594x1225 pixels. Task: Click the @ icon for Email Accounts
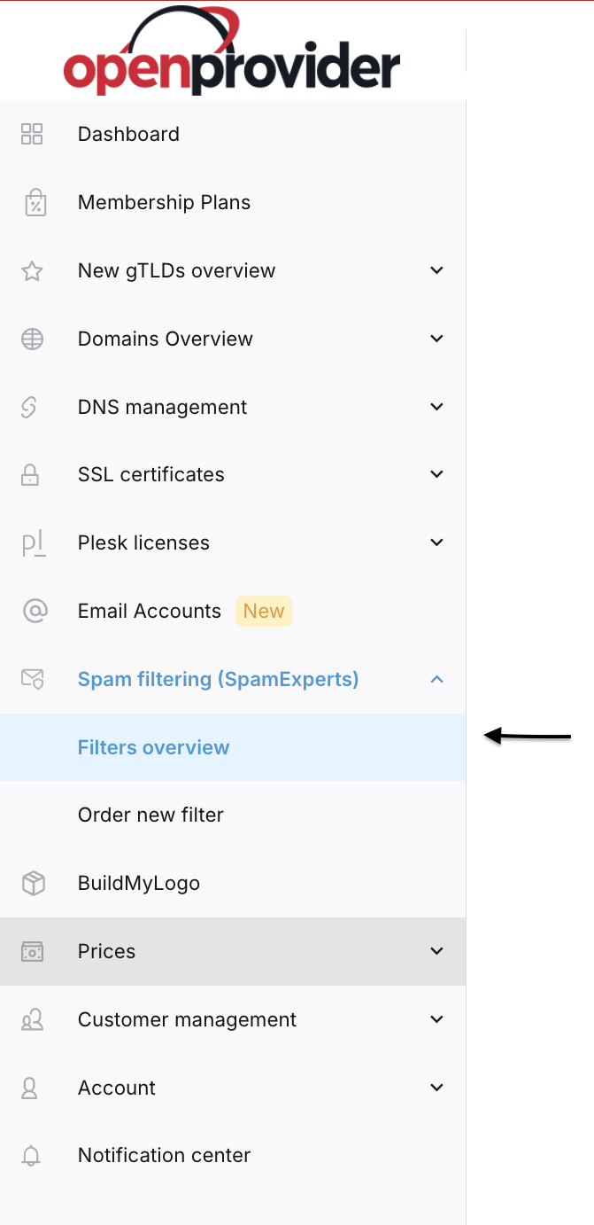35,611
